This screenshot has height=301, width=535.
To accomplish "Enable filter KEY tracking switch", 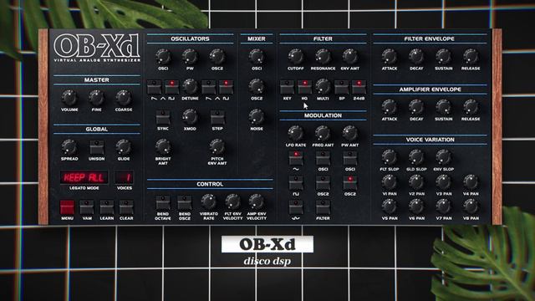I will click(287, 87).
